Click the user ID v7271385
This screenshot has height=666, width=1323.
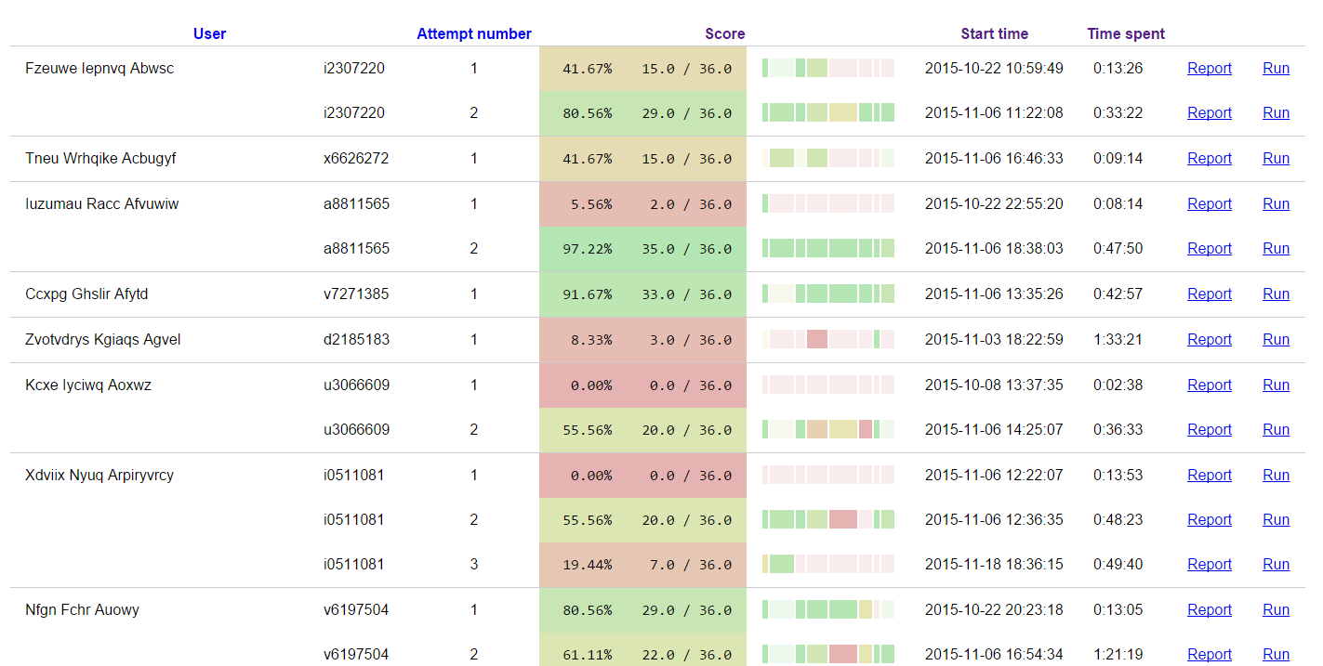pos(356,294)
